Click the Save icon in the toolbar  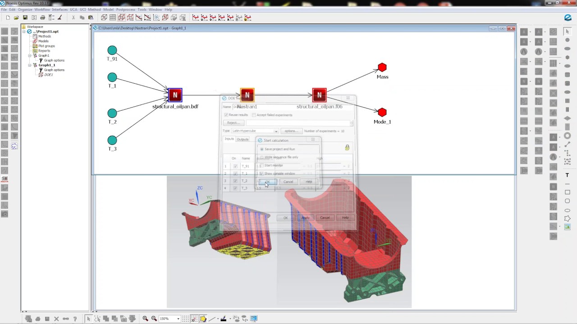point(25,18)
